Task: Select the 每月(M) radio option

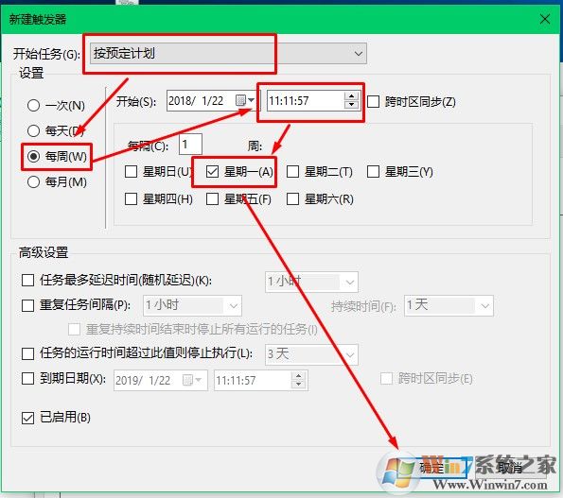Action: 33,182
